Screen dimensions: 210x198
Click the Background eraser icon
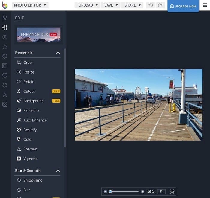click(x=19, y=101)
